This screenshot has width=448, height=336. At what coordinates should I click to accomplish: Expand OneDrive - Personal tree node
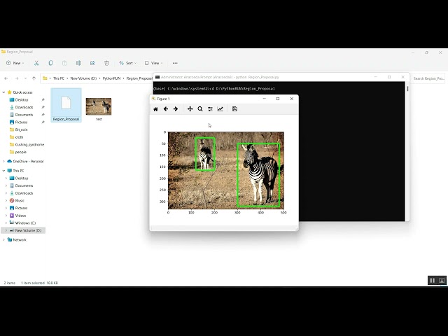(x=3, y=162)
